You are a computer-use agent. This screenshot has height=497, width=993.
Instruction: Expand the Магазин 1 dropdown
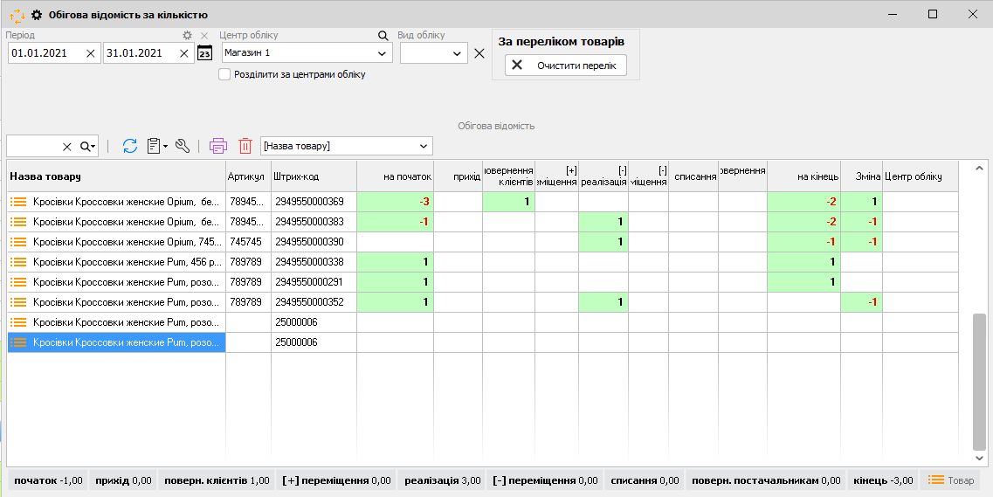[382, 53]
